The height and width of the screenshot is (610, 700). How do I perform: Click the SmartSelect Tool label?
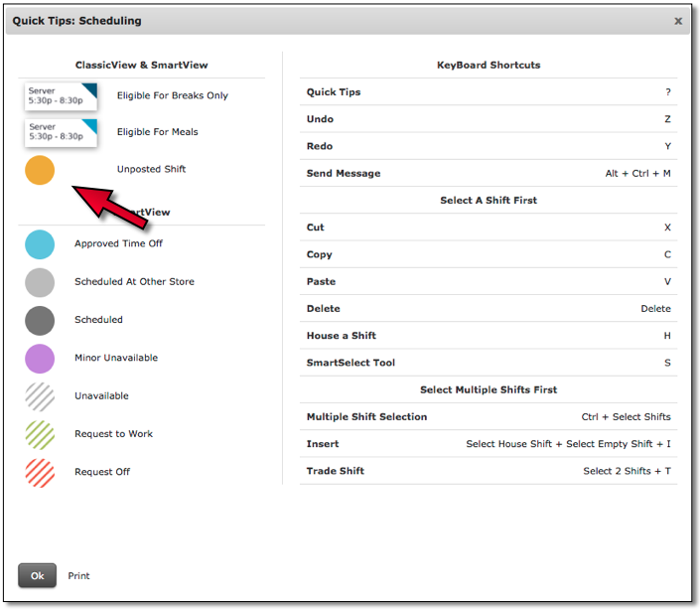pos(350,363)
